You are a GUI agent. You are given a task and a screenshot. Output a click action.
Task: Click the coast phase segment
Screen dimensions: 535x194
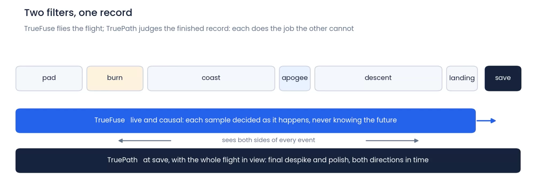tap(211, 78)
